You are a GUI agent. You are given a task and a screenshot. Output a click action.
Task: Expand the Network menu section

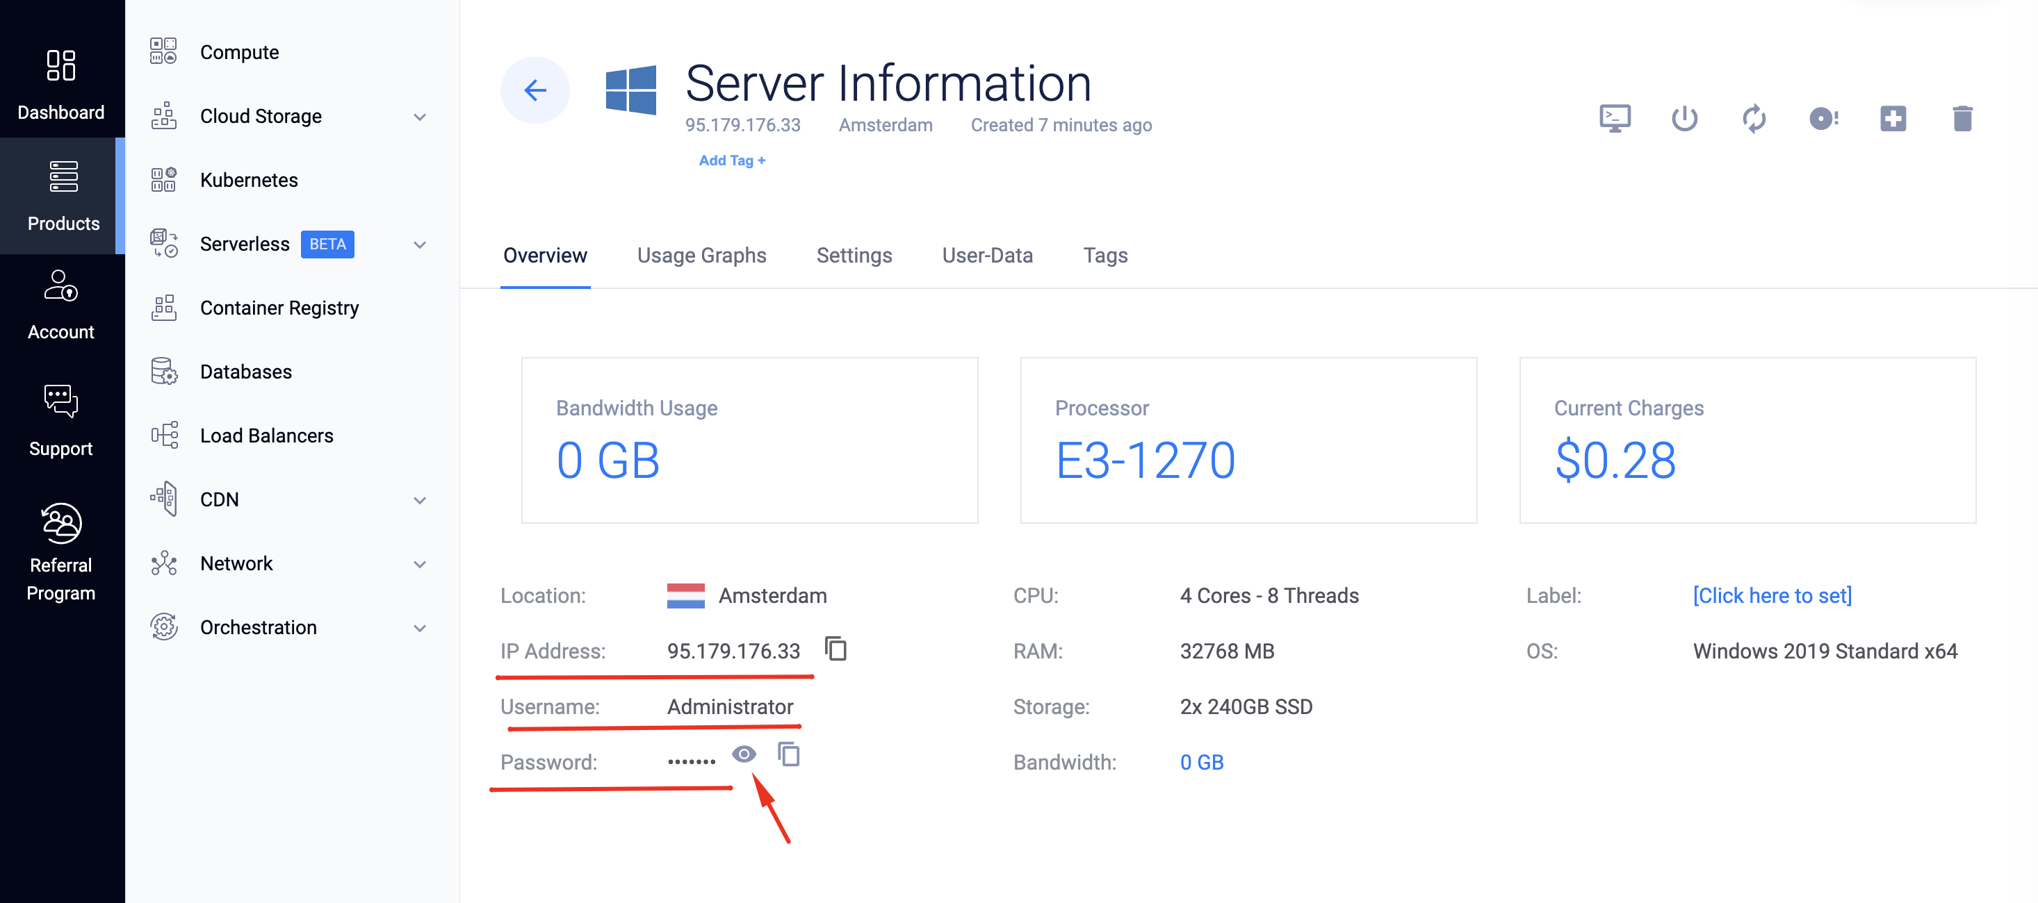(x=419, y=564)
